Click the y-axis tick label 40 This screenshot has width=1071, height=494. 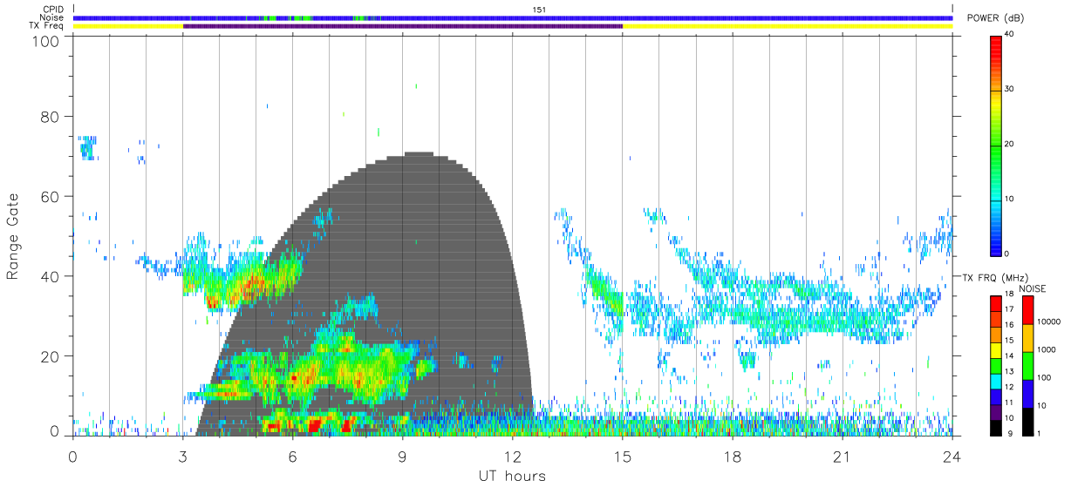51,276
